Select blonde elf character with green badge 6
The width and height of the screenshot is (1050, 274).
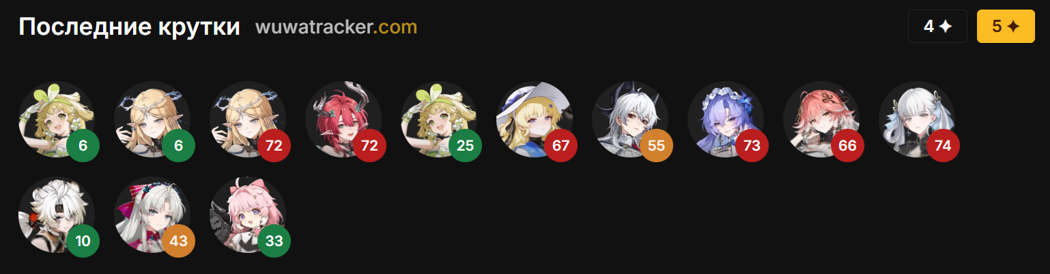click(x=152, y=120)
